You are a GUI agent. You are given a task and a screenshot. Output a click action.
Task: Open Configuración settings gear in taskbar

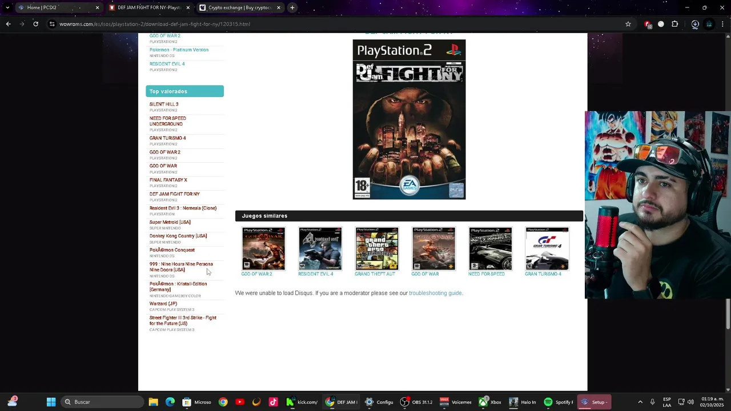click(380, 402)
